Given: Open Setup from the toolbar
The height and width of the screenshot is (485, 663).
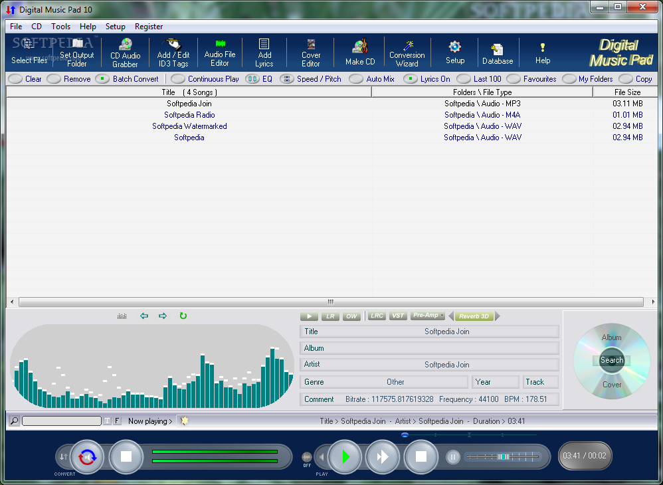Looking at the screenshot, I should (x=455, y=53).
